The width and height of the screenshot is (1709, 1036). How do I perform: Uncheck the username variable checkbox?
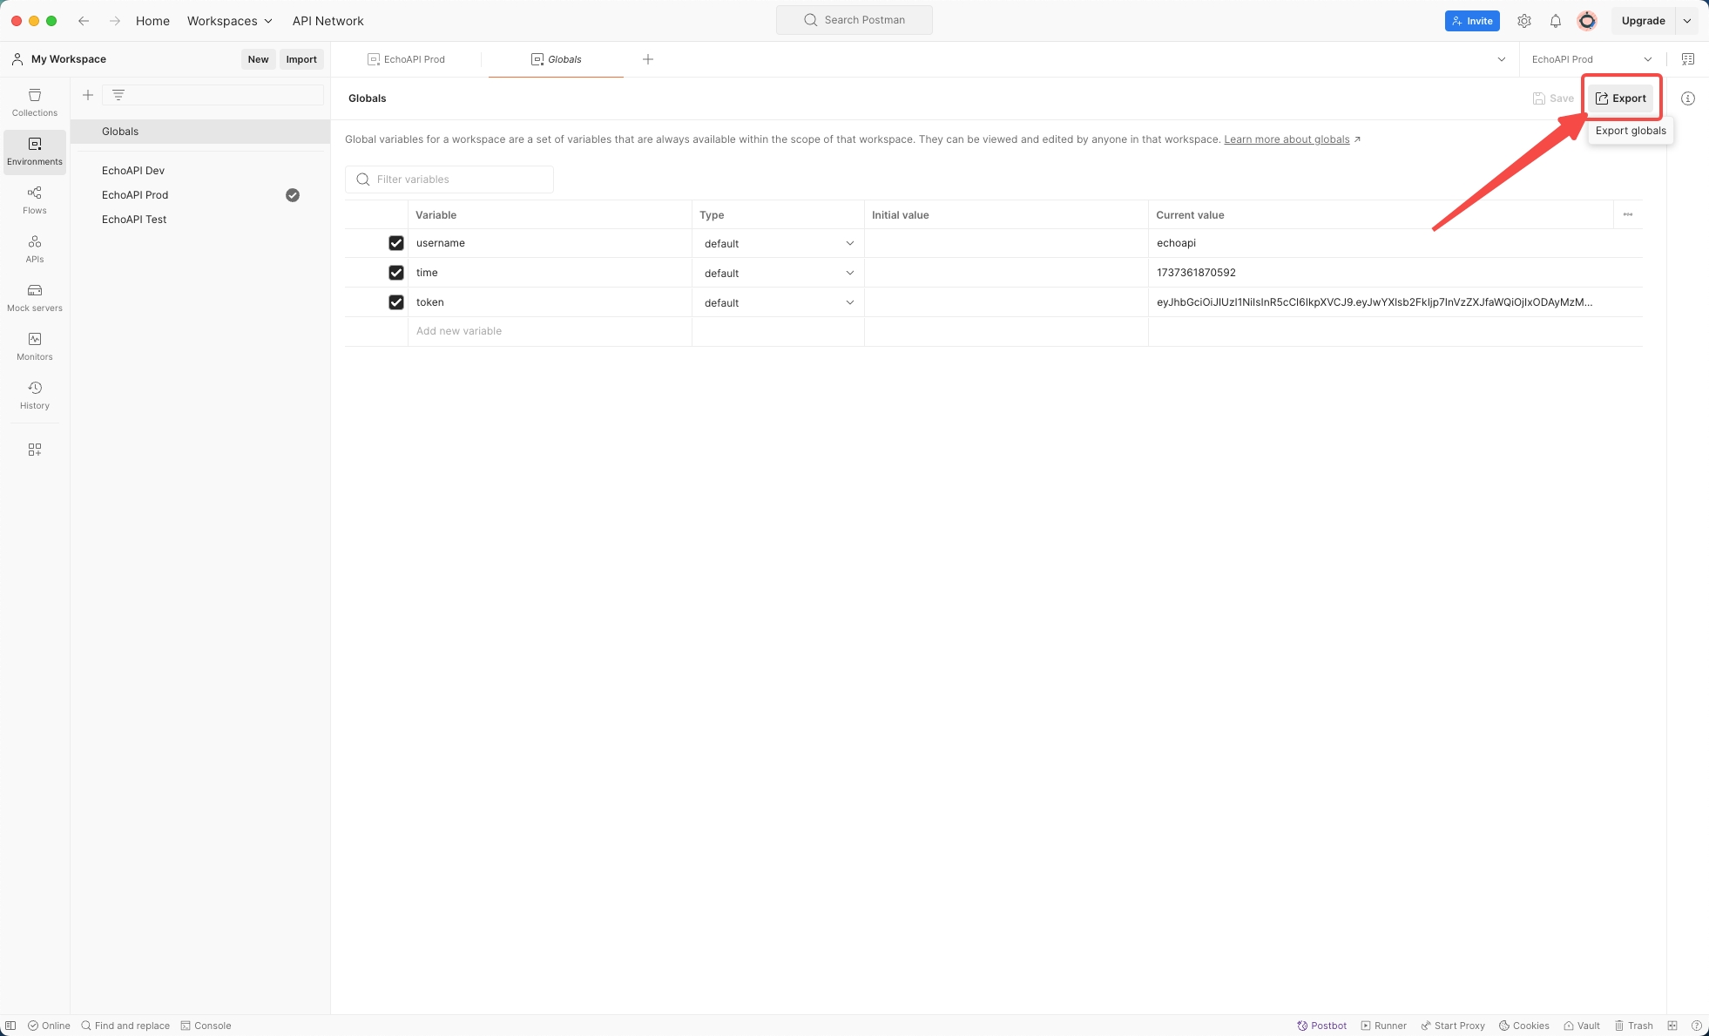pos(396,243)
